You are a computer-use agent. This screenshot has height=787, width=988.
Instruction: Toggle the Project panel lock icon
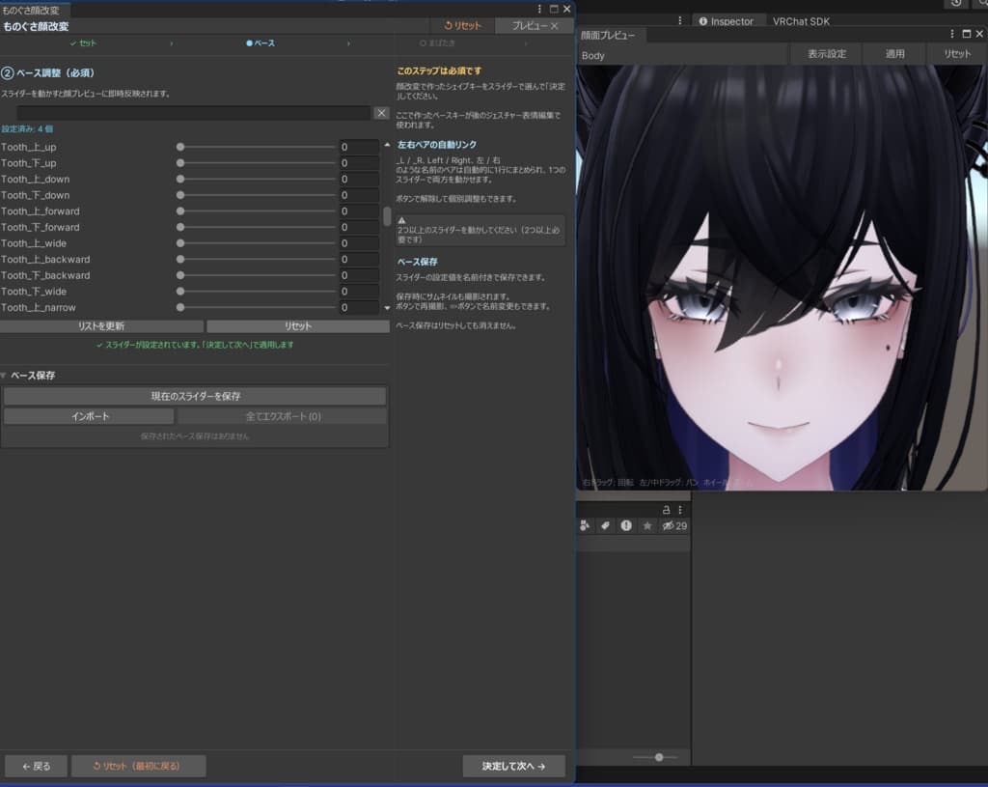(x=666, y=509)
